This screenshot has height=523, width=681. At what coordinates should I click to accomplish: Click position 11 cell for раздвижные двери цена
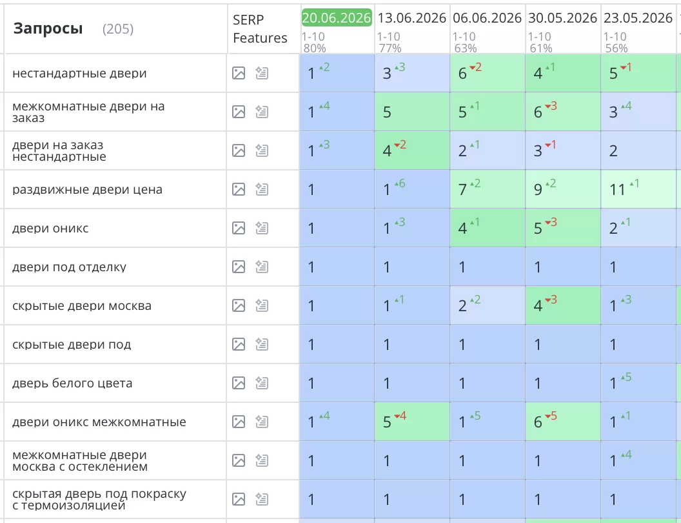pos(638,189)
